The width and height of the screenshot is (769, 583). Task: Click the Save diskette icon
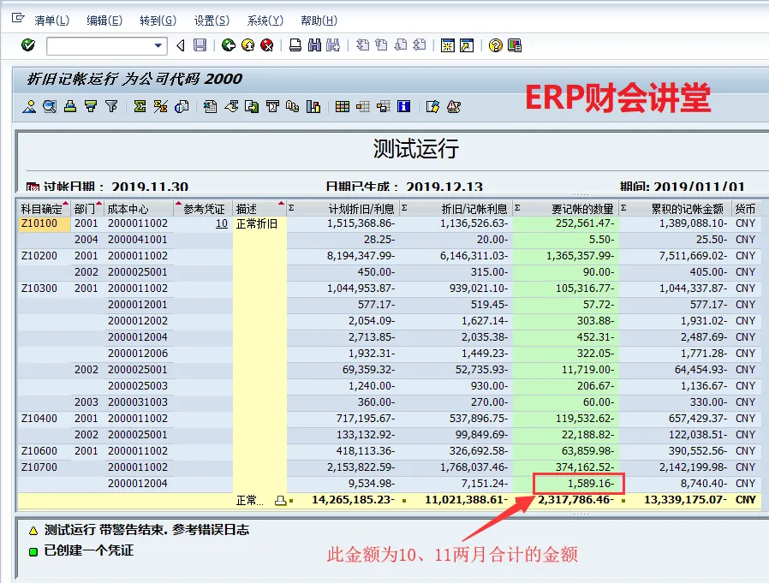click(200, 45)
